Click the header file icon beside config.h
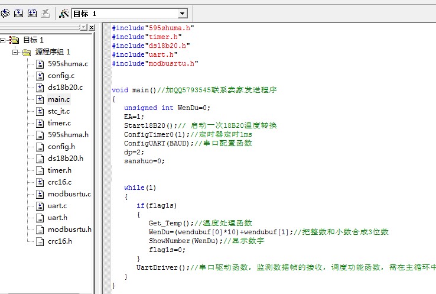 (x=40, y=147)
